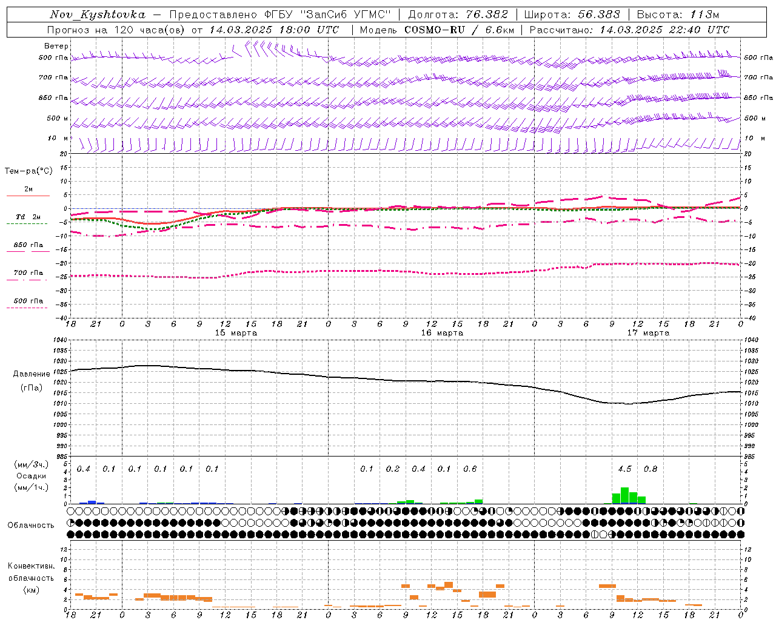Click the left 700 гПа wind row label
This screenshot has height=620, width=776.
click(x=53, y=77)
